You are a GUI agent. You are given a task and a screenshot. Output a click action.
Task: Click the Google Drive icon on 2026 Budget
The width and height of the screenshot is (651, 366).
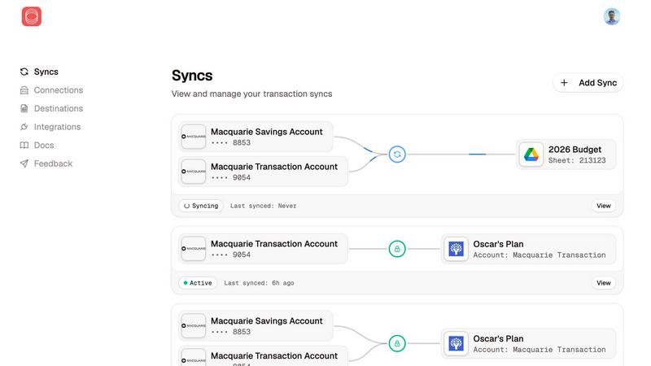tap(531, 155)
